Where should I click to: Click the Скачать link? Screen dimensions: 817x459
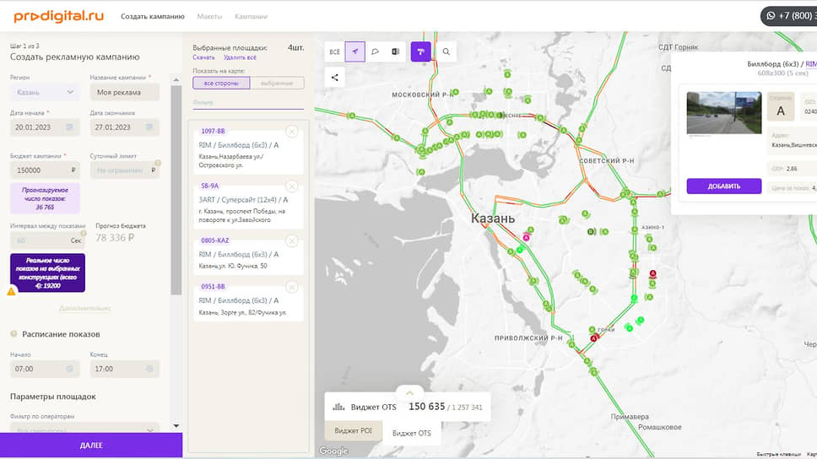(x=203, y=57)
